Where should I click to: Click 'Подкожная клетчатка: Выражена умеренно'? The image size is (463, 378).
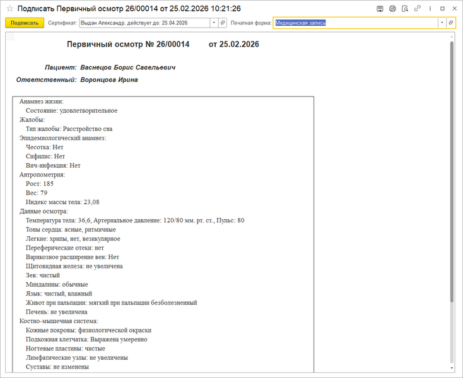[86, 339]
